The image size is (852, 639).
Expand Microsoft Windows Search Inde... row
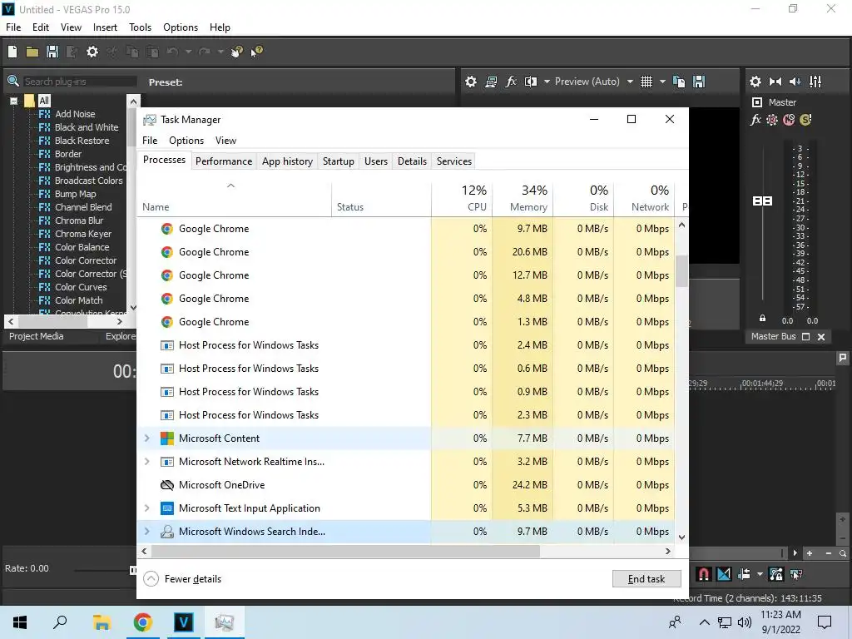point(146,532)
